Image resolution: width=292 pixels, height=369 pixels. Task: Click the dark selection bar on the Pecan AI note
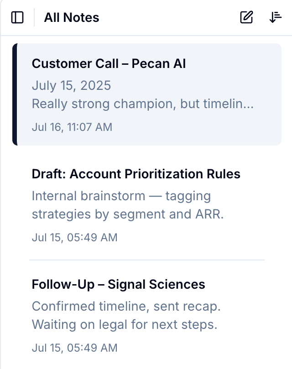click(15, 94)
